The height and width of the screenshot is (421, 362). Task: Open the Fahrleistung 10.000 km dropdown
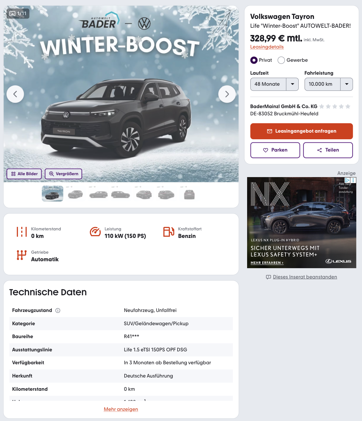(x=329, y=84)
